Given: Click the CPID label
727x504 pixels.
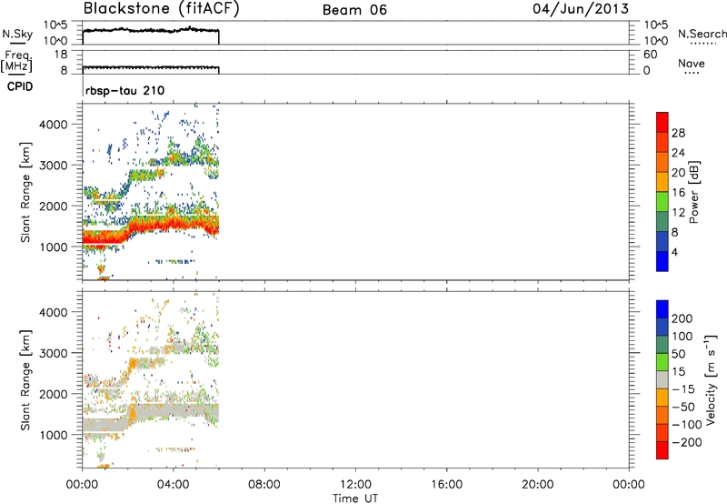Looking at the screenshot, I should point(20,86).
